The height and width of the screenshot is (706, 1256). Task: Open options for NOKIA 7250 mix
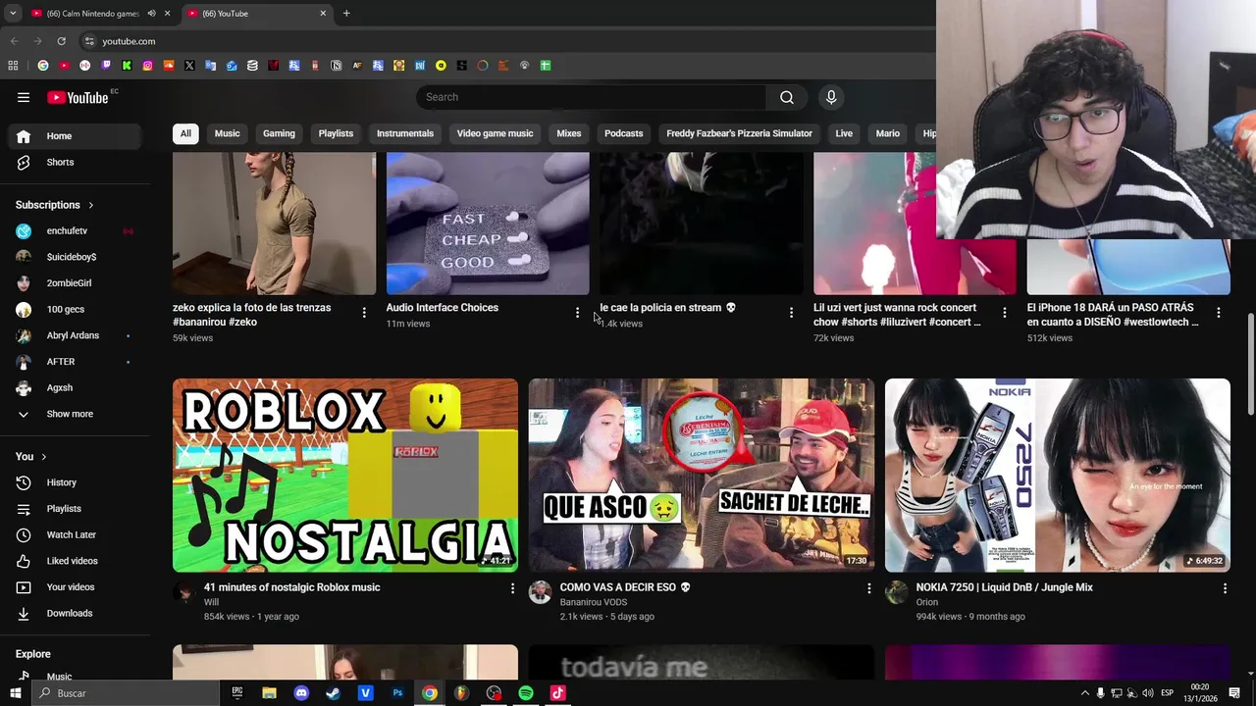point(1225,588)
